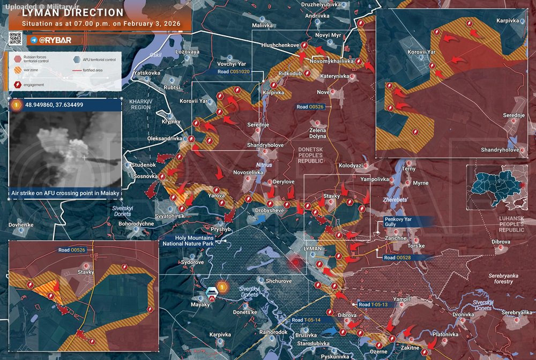The image size is (536, 360).
Task: Click the engagement icon beside Ridkodub
Action: click(x=307, y=73)
